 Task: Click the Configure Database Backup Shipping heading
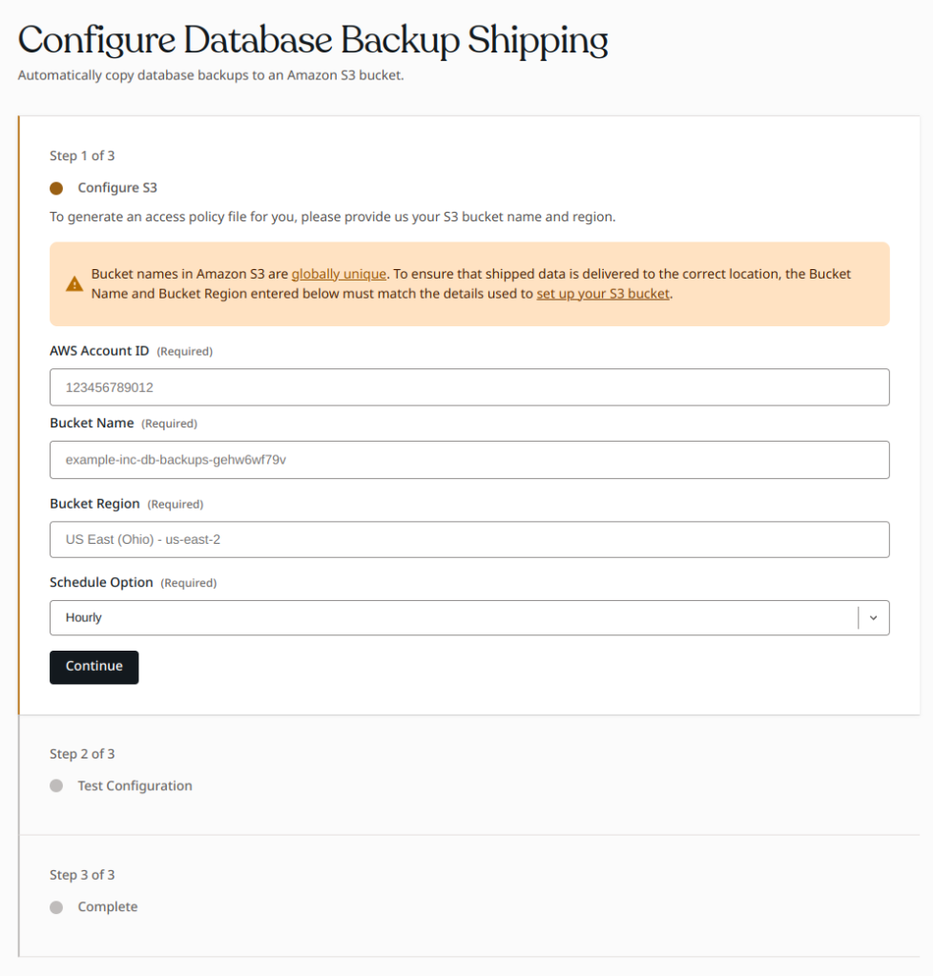point(313,40)
